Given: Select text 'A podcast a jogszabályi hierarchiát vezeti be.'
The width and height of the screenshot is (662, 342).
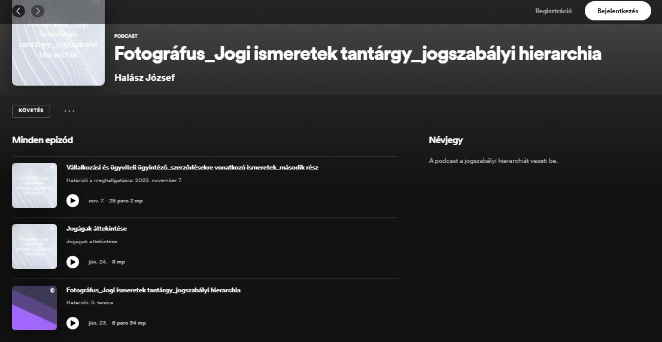Looking at the screenshot, I should click(x=493, y=161).
